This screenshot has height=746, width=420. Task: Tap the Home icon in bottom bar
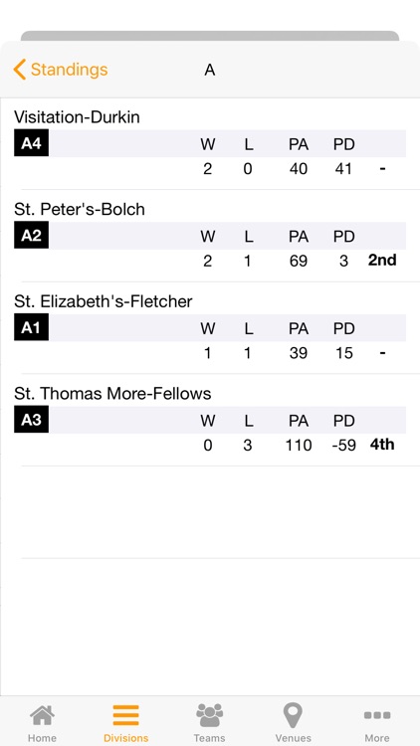[42, 715]
